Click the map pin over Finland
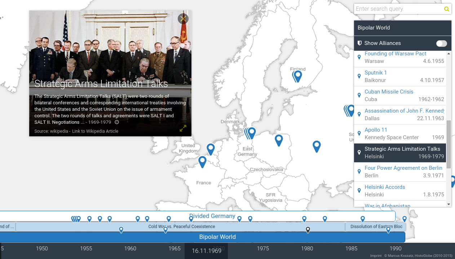The height and width of the screenshot is (259, 455). point(298,76)
